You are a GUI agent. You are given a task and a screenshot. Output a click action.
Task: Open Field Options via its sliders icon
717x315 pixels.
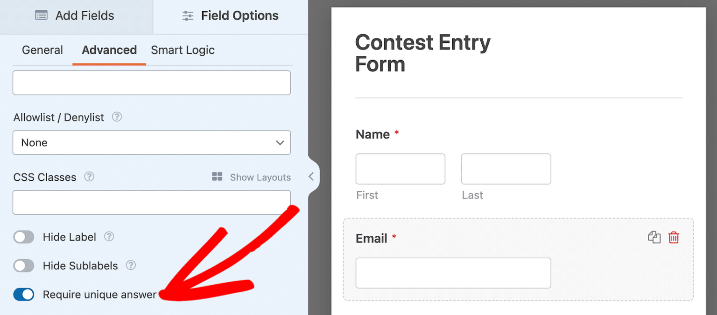point(188,15)
